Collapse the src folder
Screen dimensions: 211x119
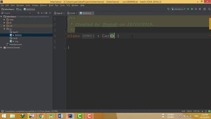(x=4, y=29)
